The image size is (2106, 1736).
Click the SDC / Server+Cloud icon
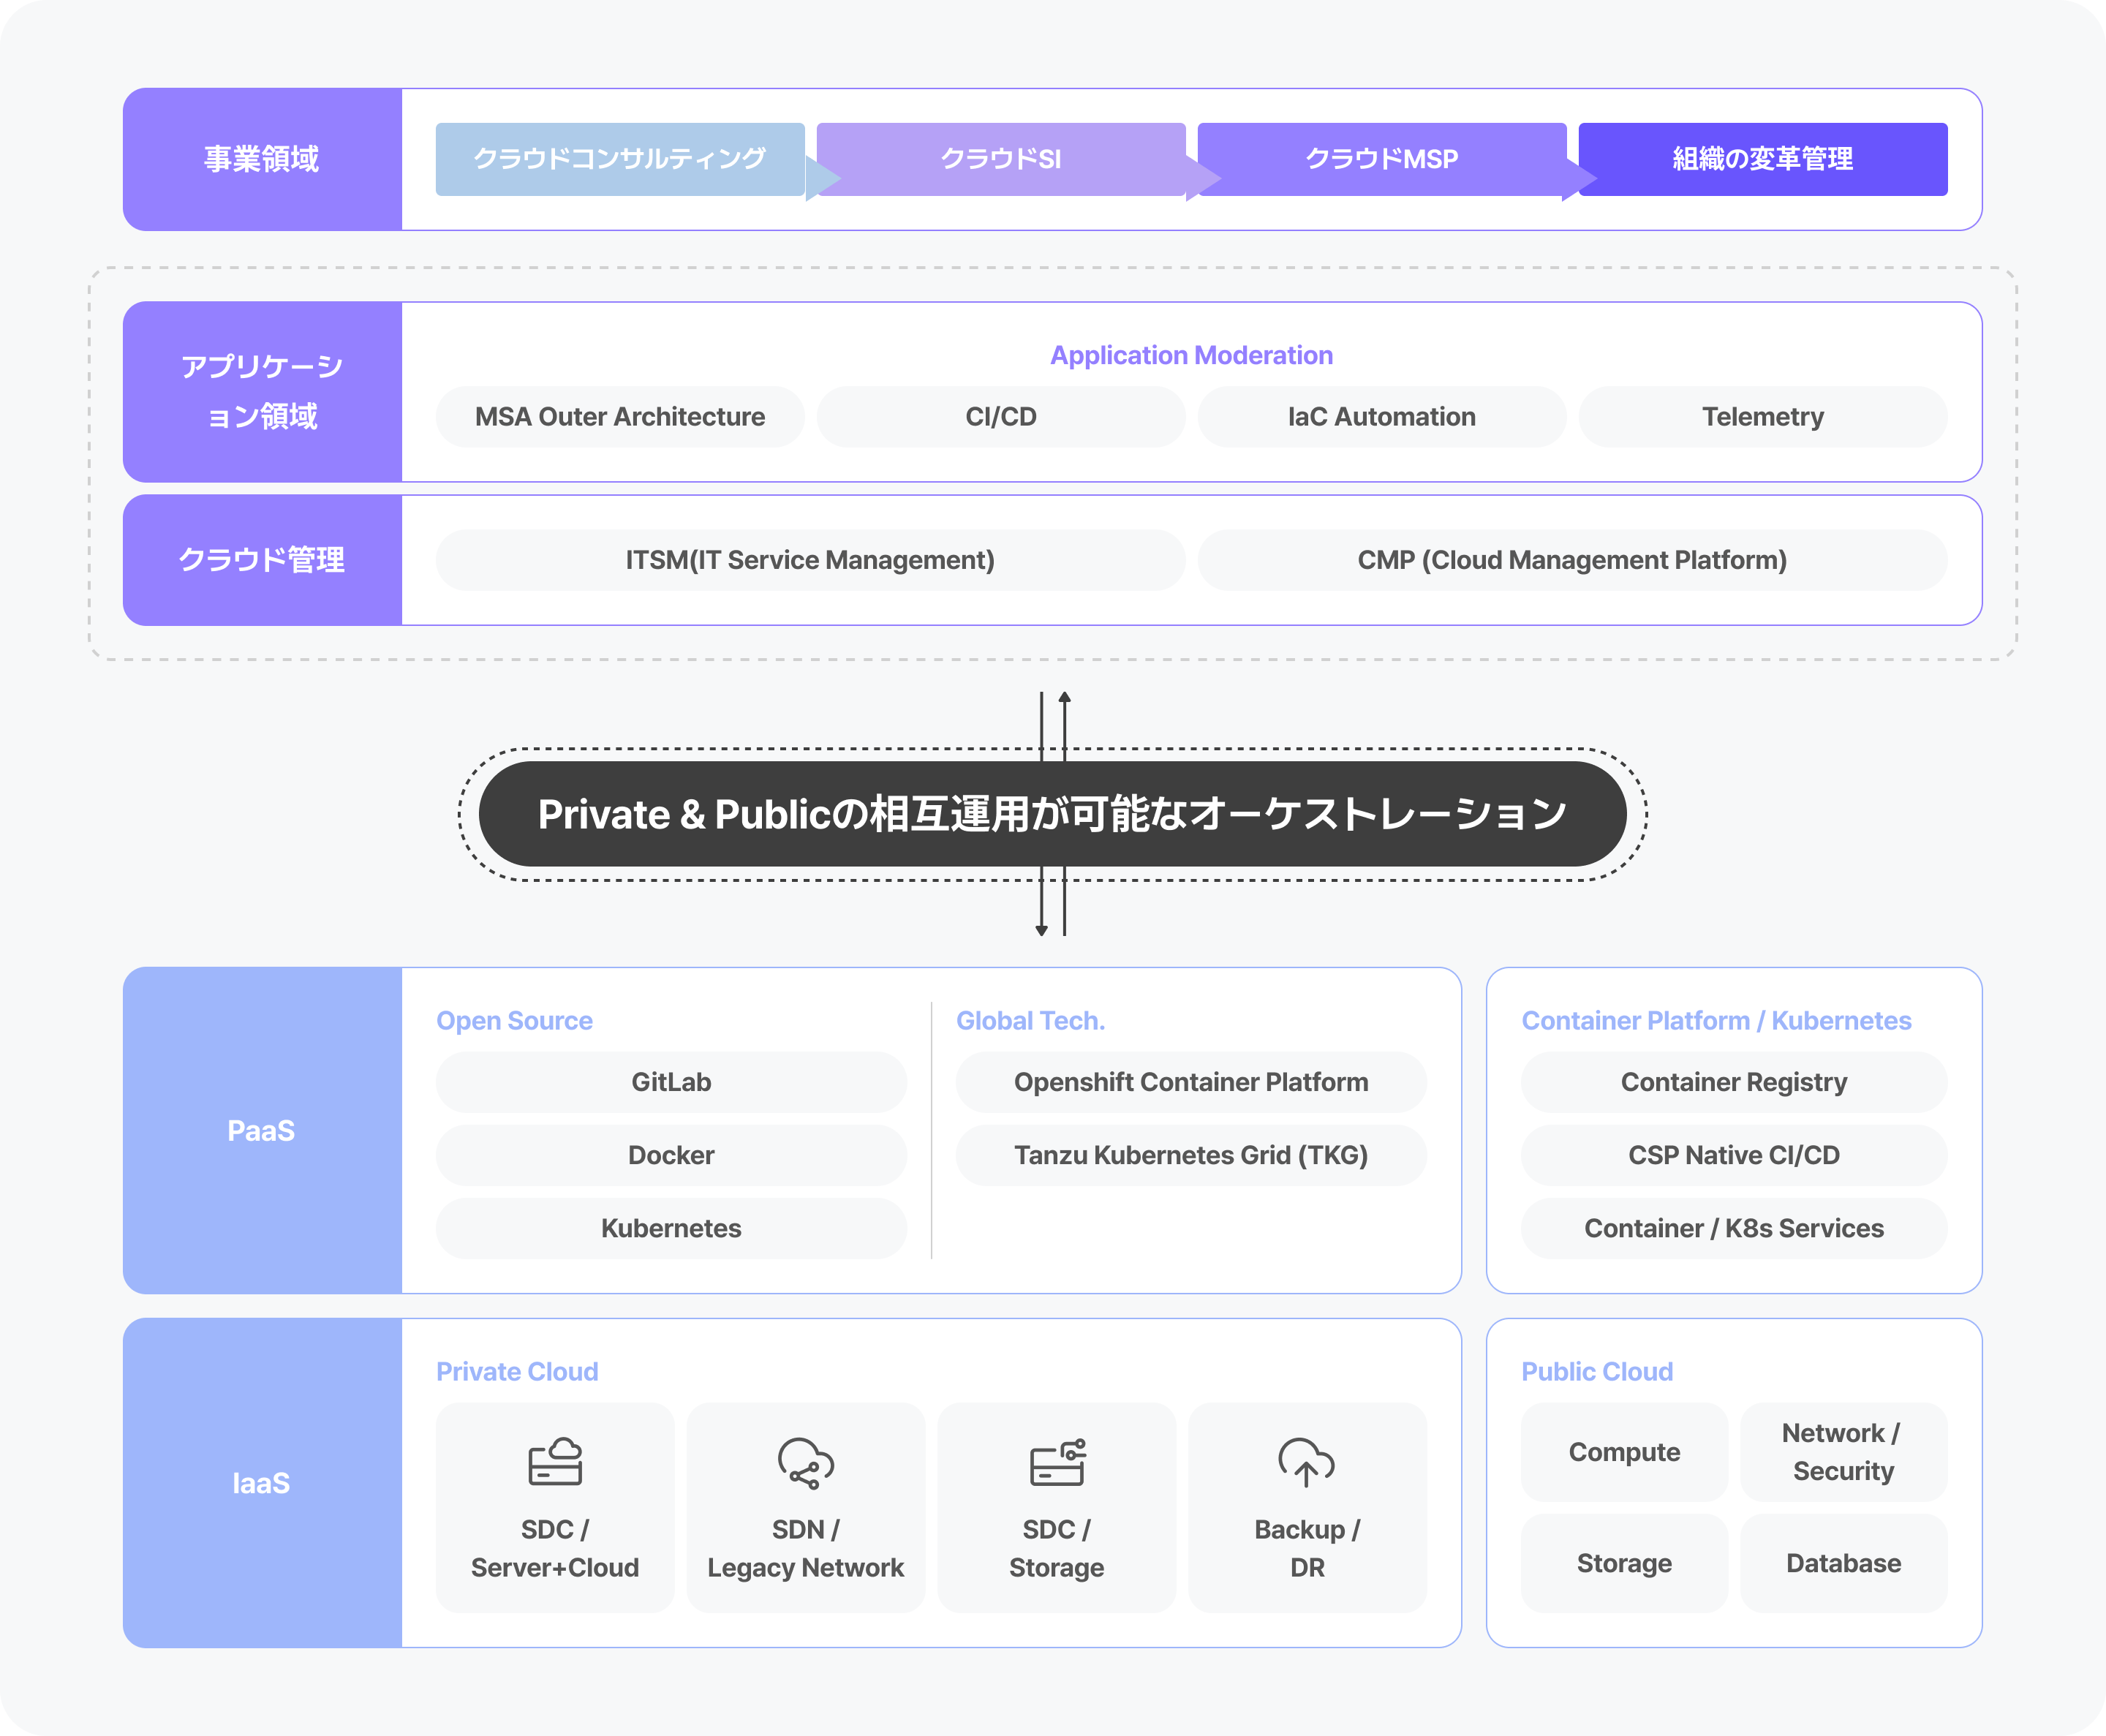[554, 1465]
